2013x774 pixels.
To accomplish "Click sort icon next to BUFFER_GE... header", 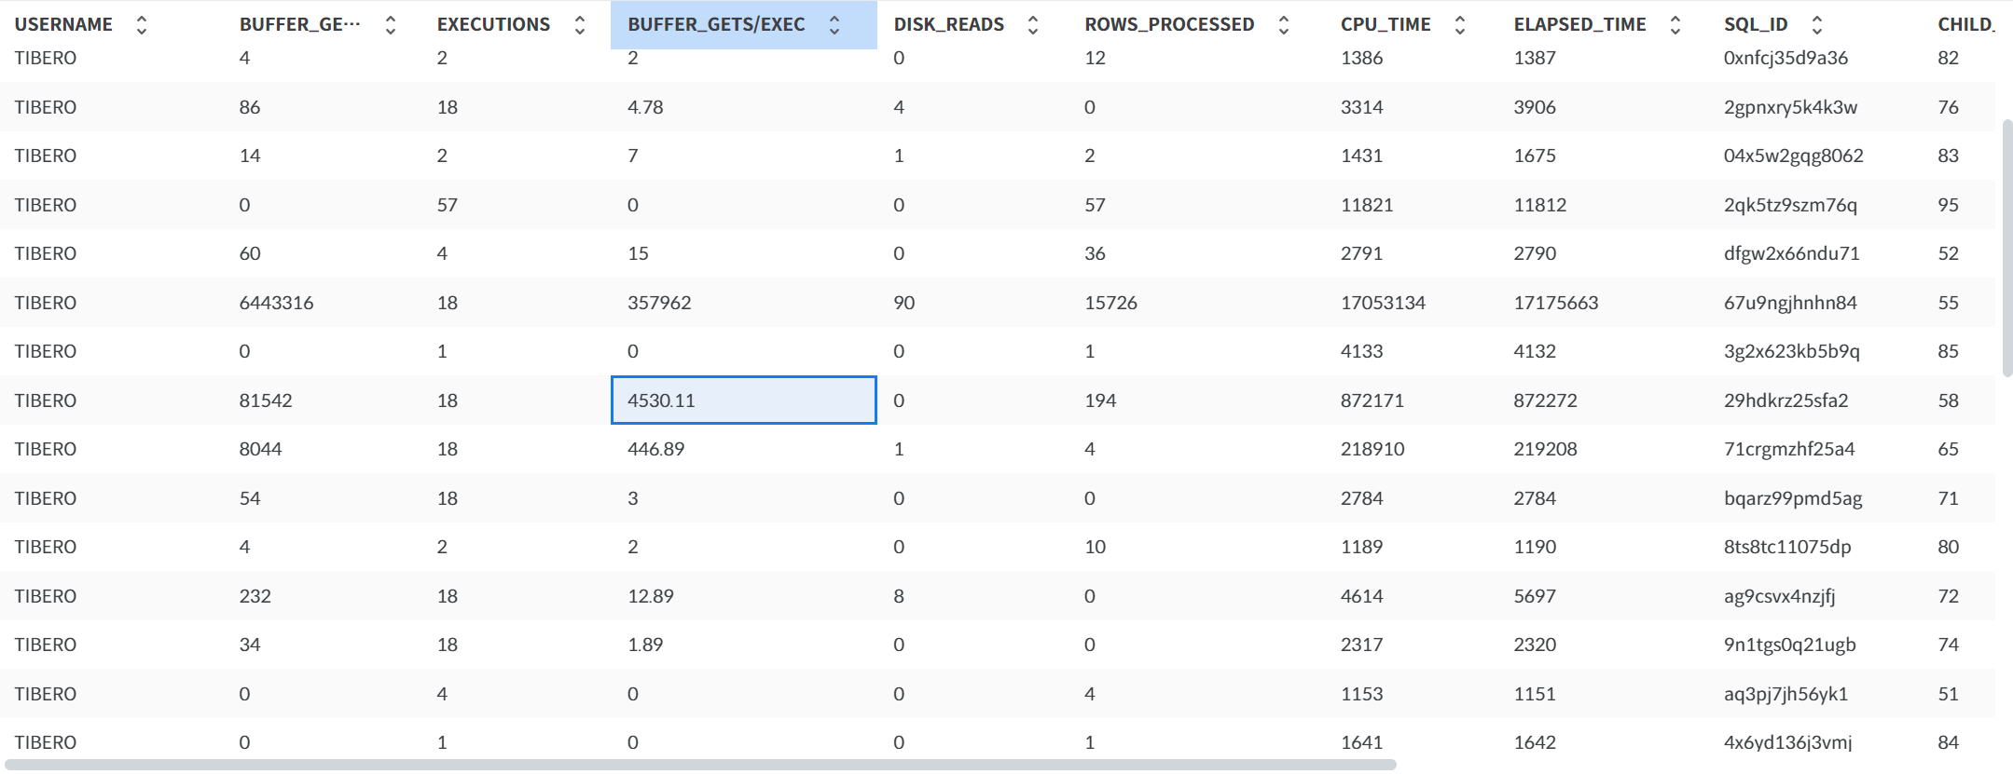I will [391, 25].
